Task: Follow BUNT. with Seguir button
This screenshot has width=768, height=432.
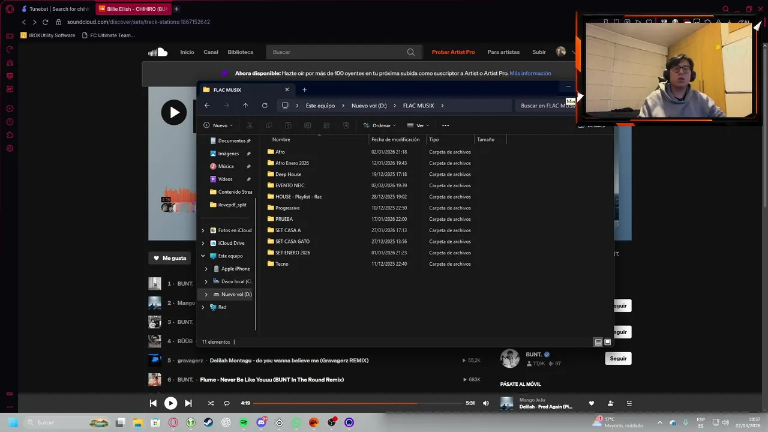Action: pyautogui.click(x=618, y=358)
